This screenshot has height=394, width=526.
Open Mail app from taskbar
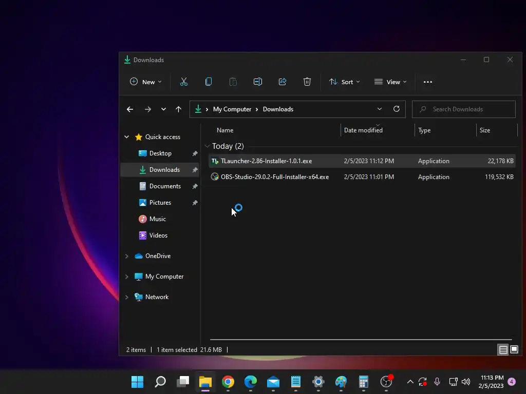(273, 382)
